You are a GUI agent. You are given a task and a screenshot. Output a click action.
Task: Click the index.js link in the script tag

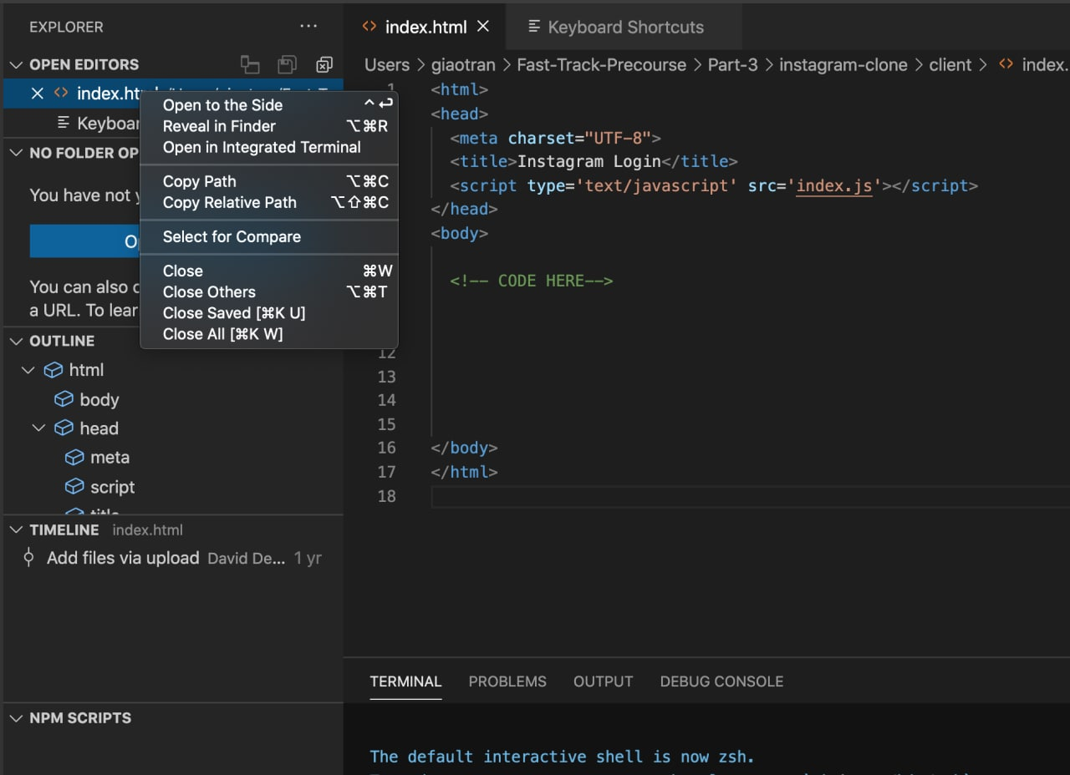coord(833,185)
